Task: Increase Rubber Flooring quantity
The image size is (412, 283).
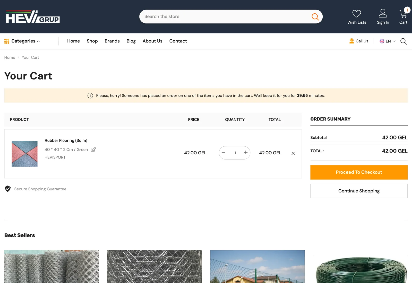Action: 246,153
